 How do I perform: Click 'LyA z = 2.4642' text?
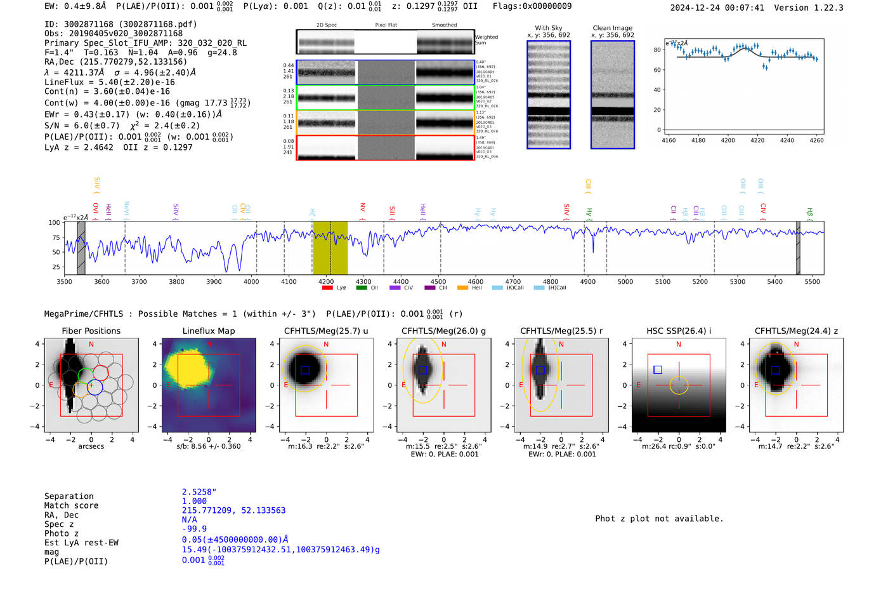[79, 147]
